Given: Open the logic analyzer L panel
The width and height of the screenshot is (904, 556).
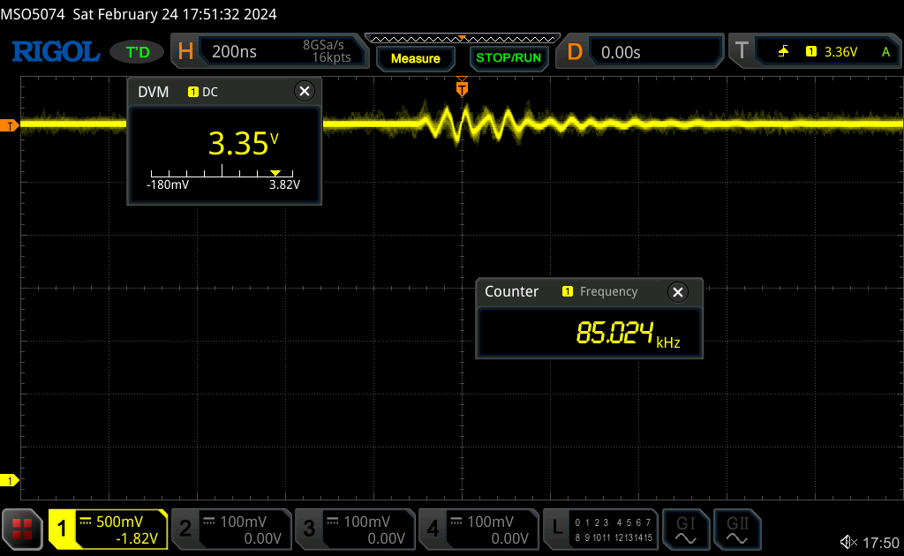Looking at the screenshot, I should (x=600, y=529).
